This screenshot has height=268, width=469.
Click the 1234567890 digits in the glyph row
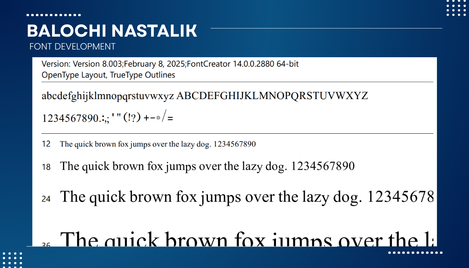(70, 119)
